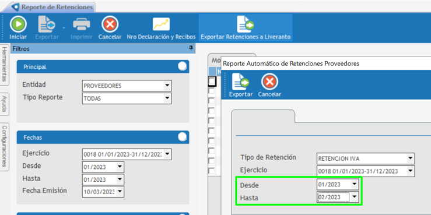This screenshot has width=431, height=215.
Task: Click the Principal section header
Action: coord(103,66)
